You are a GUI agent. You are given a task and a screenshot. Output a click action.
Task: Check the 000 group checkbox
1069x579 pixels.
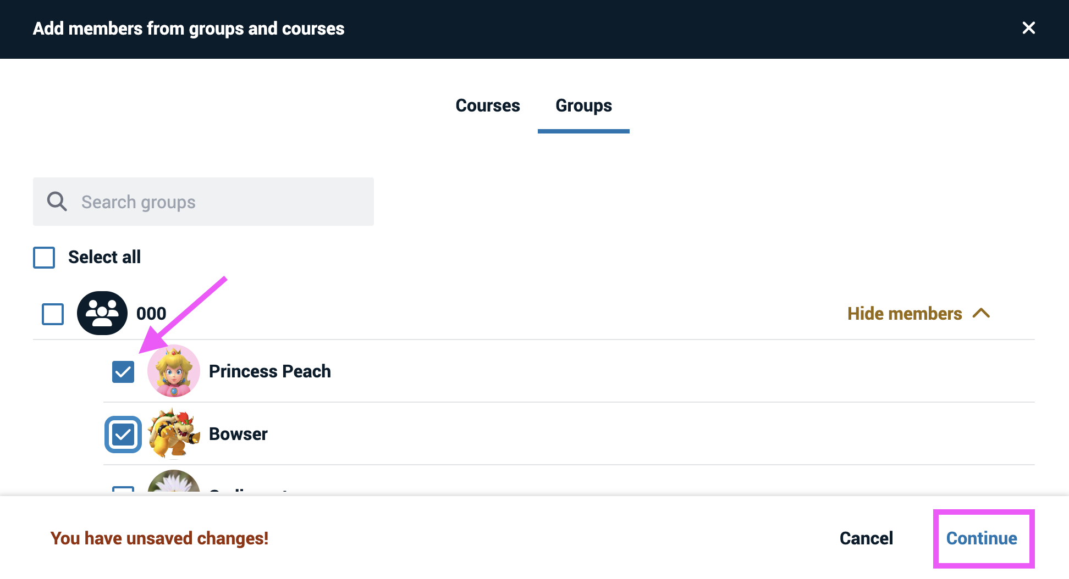click(x=53, y=314)
